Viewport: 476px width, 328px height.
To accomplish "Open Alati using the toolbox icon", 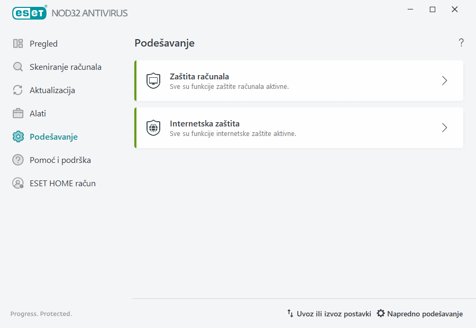I will point(18,113).
